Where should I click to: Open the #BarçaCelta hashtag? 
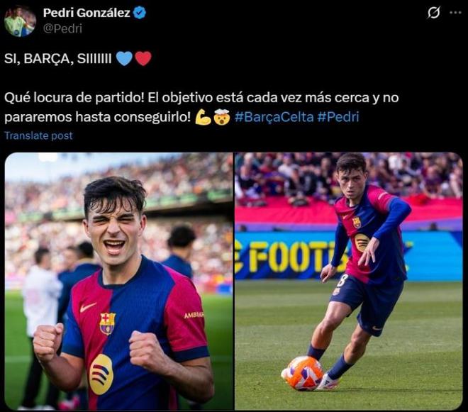[x=274, y=117]
